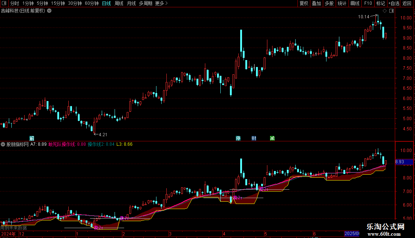This screenshot has height=238, width=415.
Task: Click the 减 event marker icon
Action: [272, 138]
